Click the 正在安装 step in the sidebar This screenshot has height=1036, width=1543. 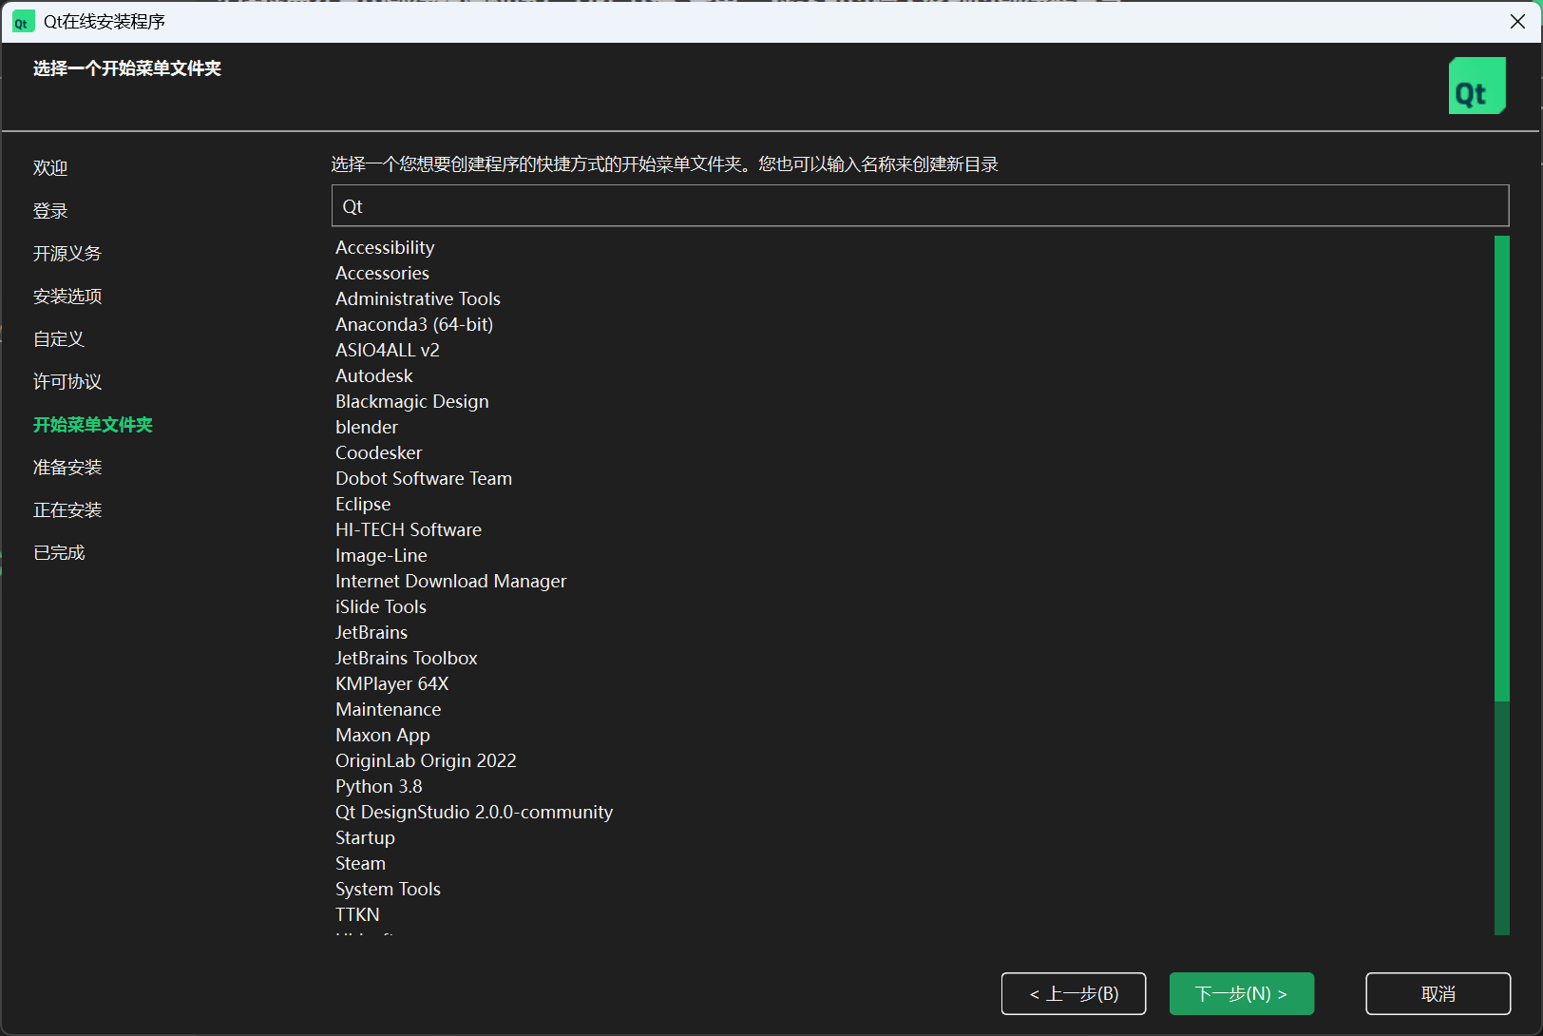coord(67,510)
